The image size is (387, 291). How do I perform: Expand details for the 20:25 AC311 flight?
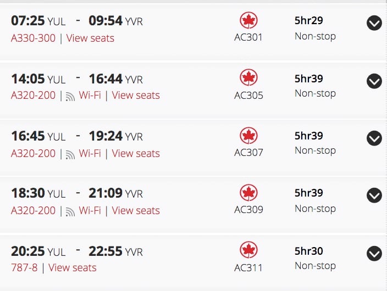click(x=374, y=254)
